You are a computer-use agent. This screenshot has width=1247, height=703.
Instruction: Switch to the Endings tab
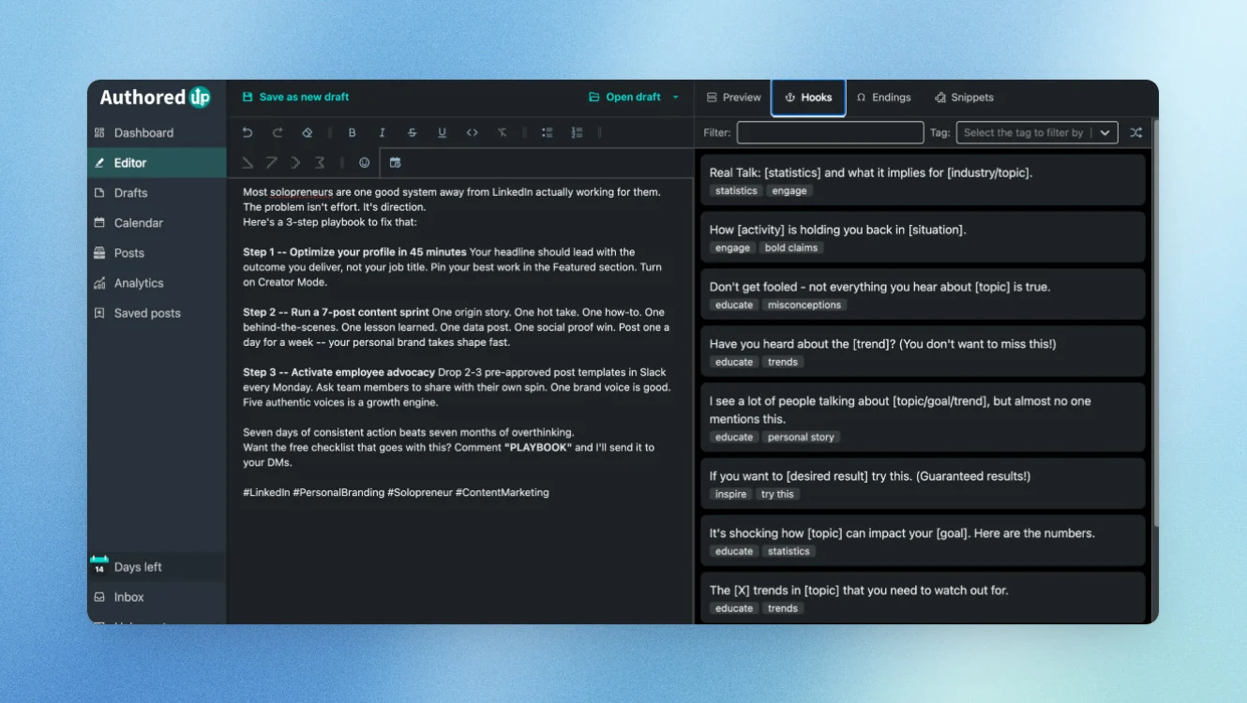point(883,97)
